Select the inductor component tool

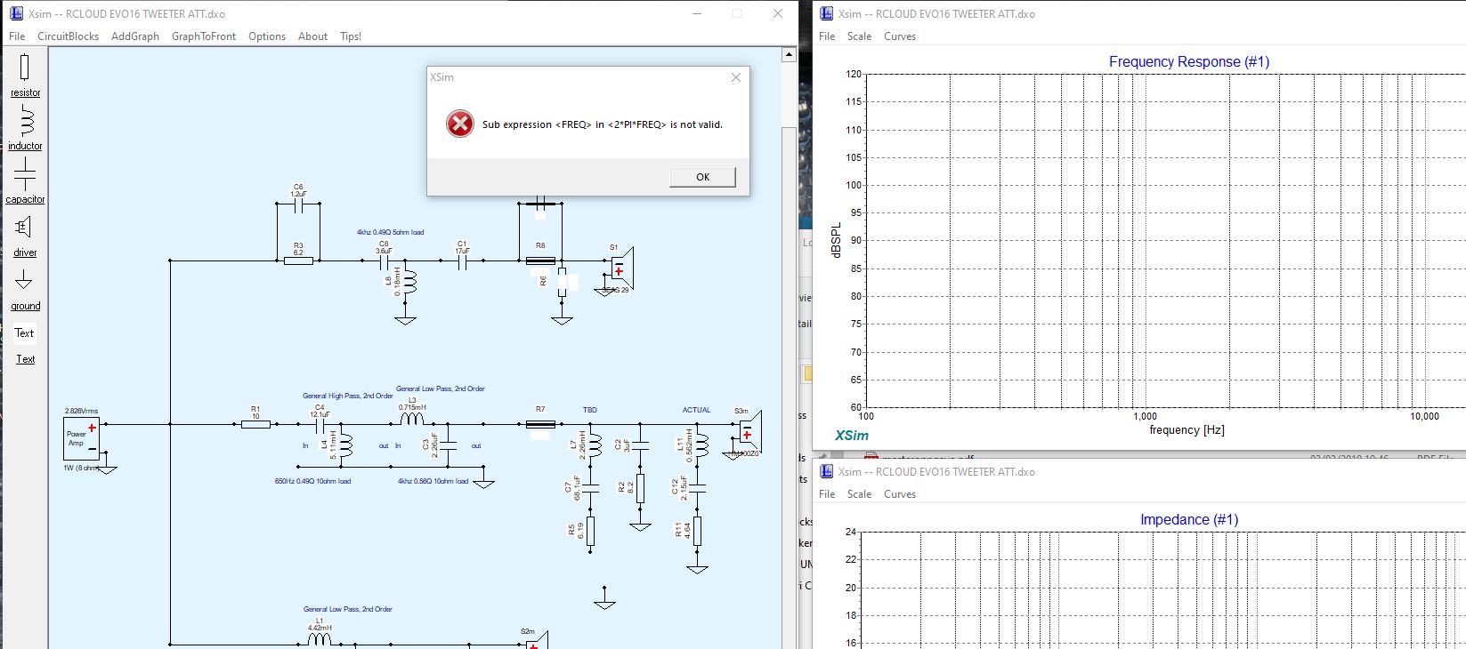pos(25,129)
